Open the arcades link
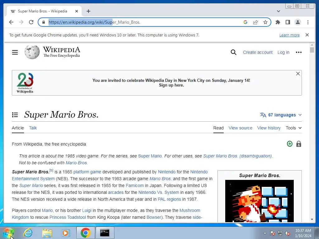Screen dimensions: 319x239 pos(116,192)
